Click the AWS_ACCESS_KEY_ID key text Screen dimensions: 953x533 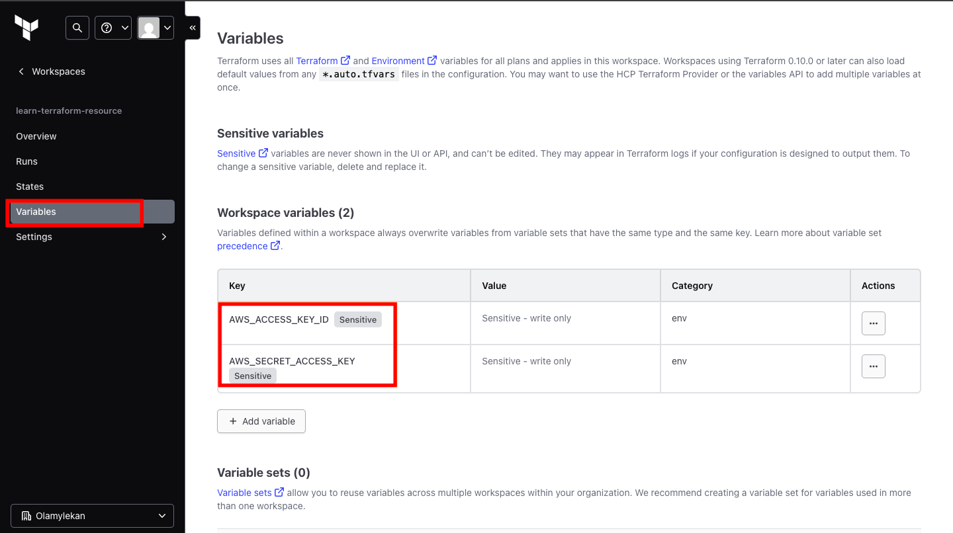pyautogui.click(x=279, y=319)
